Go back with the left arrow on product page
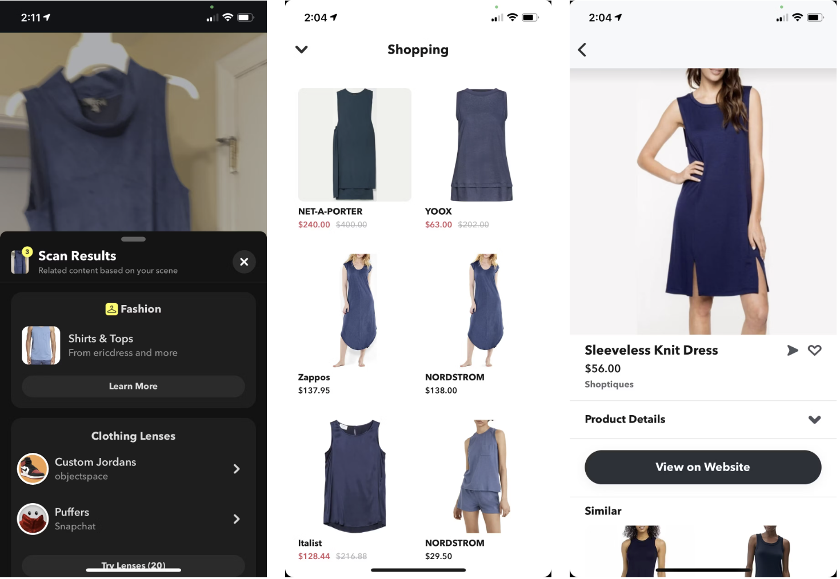Screen dimensions: 840x579 582,50
